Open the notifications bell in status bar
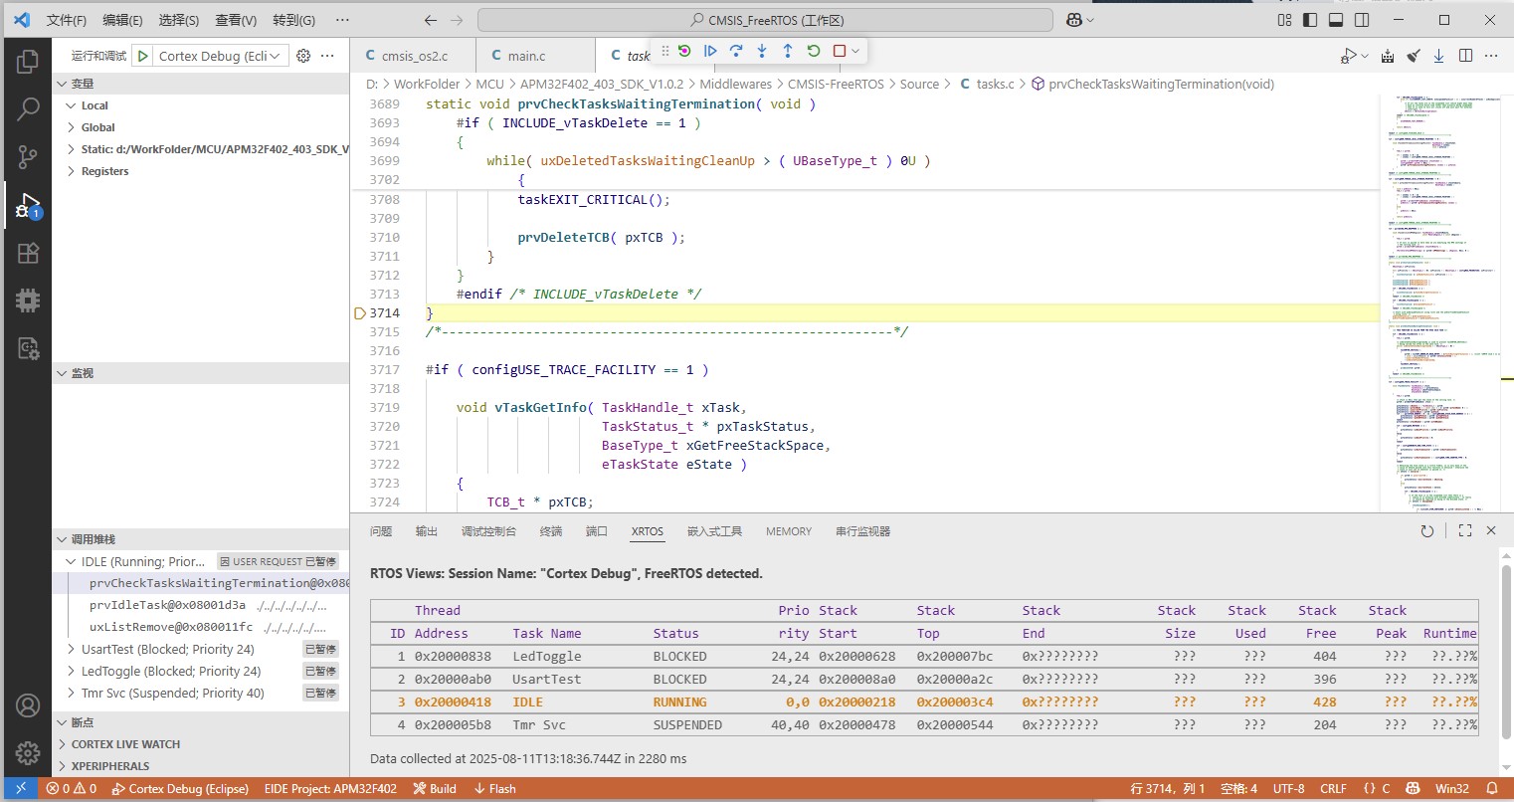Viewport: 1514px width, 802px height. 1492,789
